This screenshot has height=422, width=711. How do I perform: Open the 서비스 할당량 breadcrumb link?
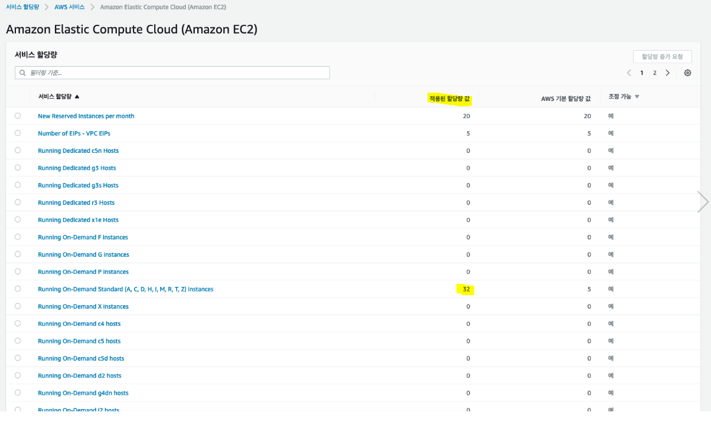(x=22, y=7)
